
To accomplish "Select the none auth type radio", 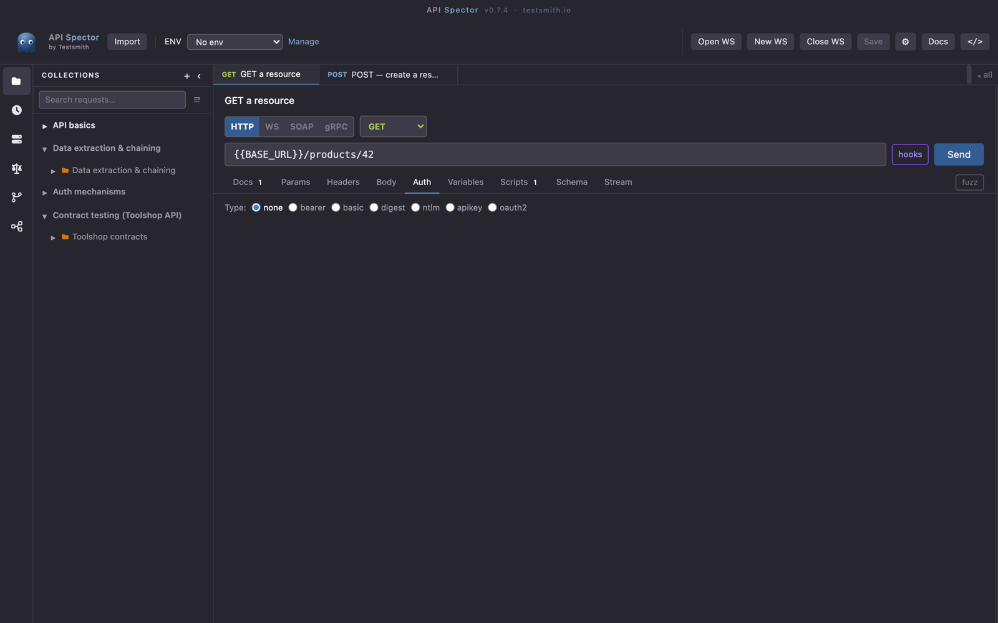I will [256, 207].
